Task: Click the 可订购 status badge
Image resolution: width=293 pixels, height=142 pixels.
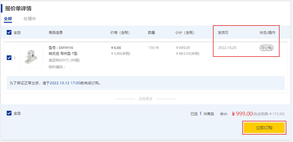Action: pos(266,48)
